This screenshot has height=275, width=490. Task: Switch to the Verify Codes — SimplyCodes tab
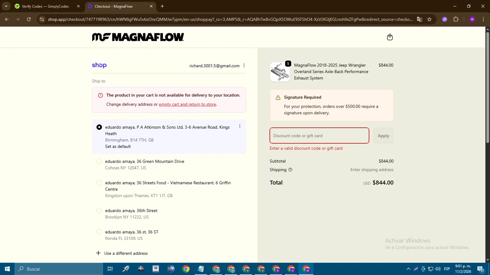tap(47, 6)
